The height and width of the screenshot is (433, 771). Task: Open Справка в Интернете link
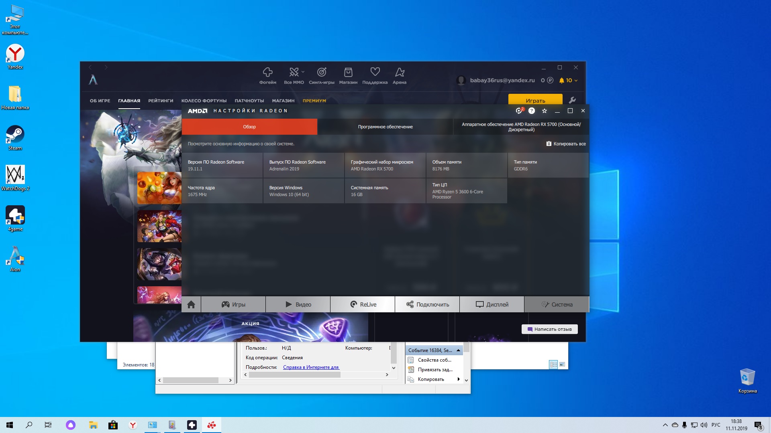pyautogui.click(x=311, y=367)
